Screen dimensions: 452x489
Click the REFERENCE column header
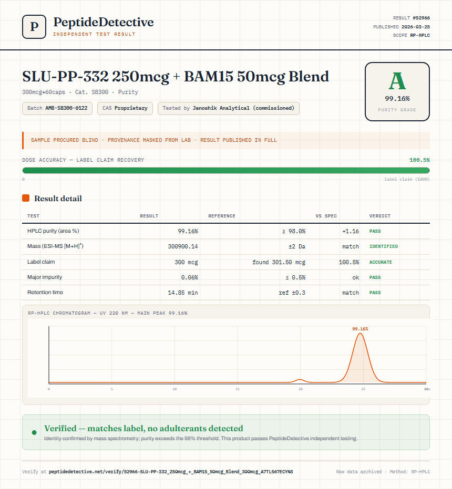coord(222,216)
